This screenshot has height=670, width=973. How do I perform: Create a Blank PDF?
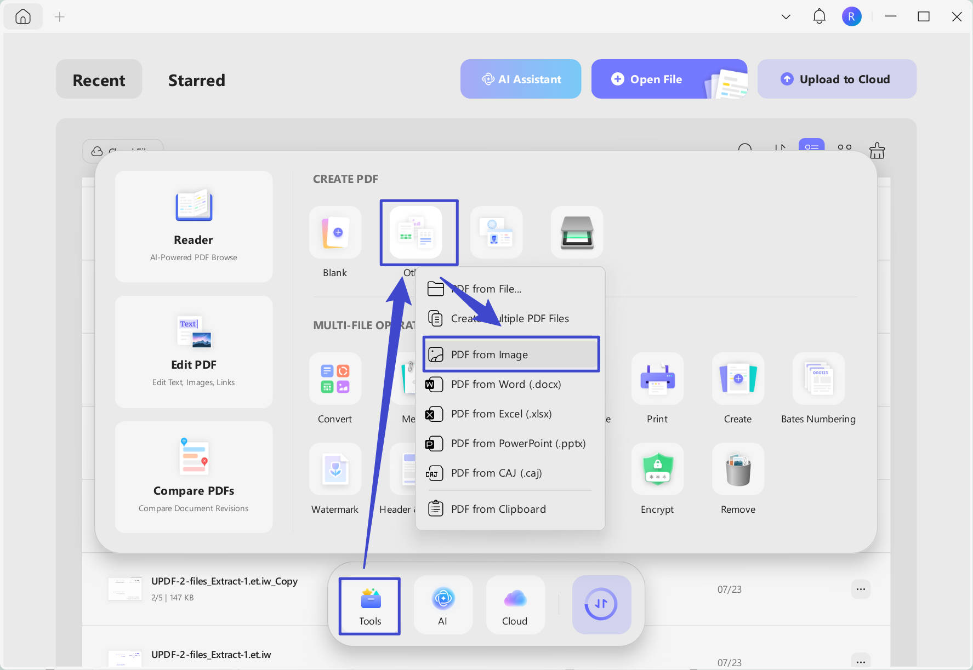point(335,232)
